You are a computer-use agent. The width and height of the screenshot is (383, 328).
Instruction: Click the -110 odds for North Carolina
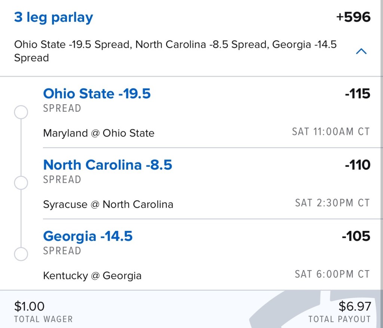tap(358, 165)
